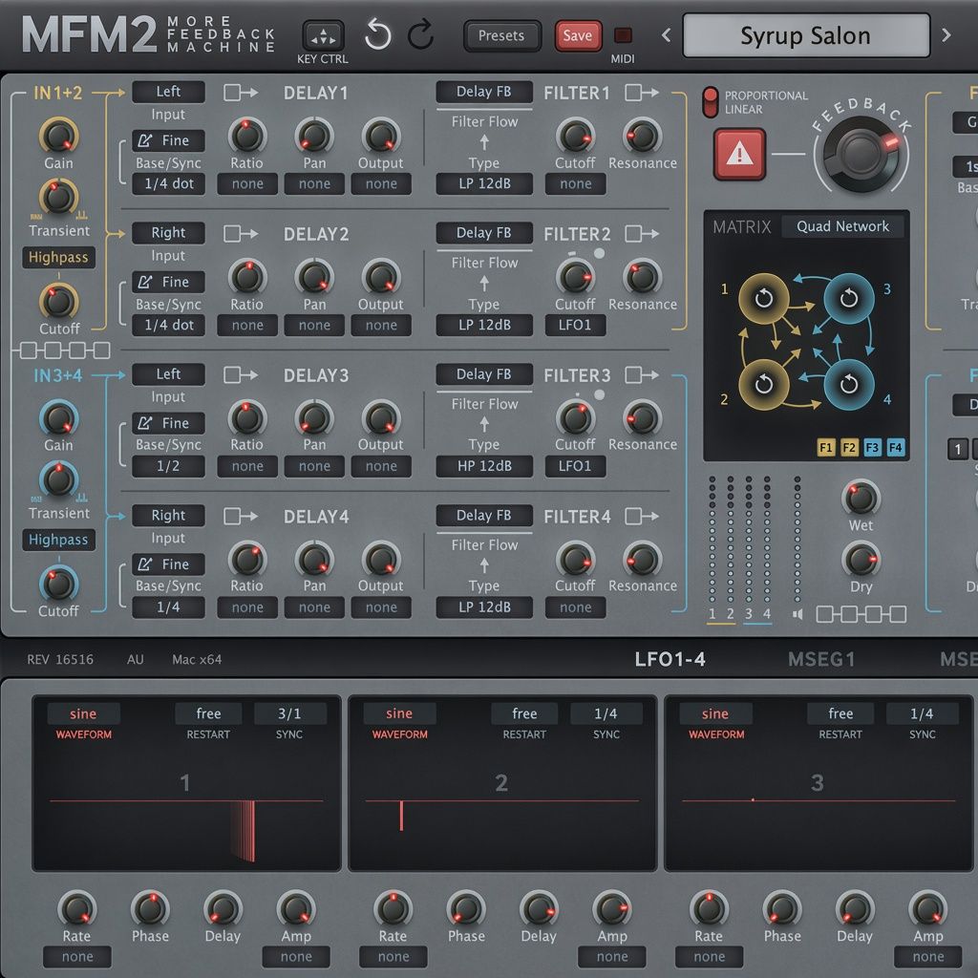Go to the previous preset arrow
This screenshot has width=978, height=978.
666,35
